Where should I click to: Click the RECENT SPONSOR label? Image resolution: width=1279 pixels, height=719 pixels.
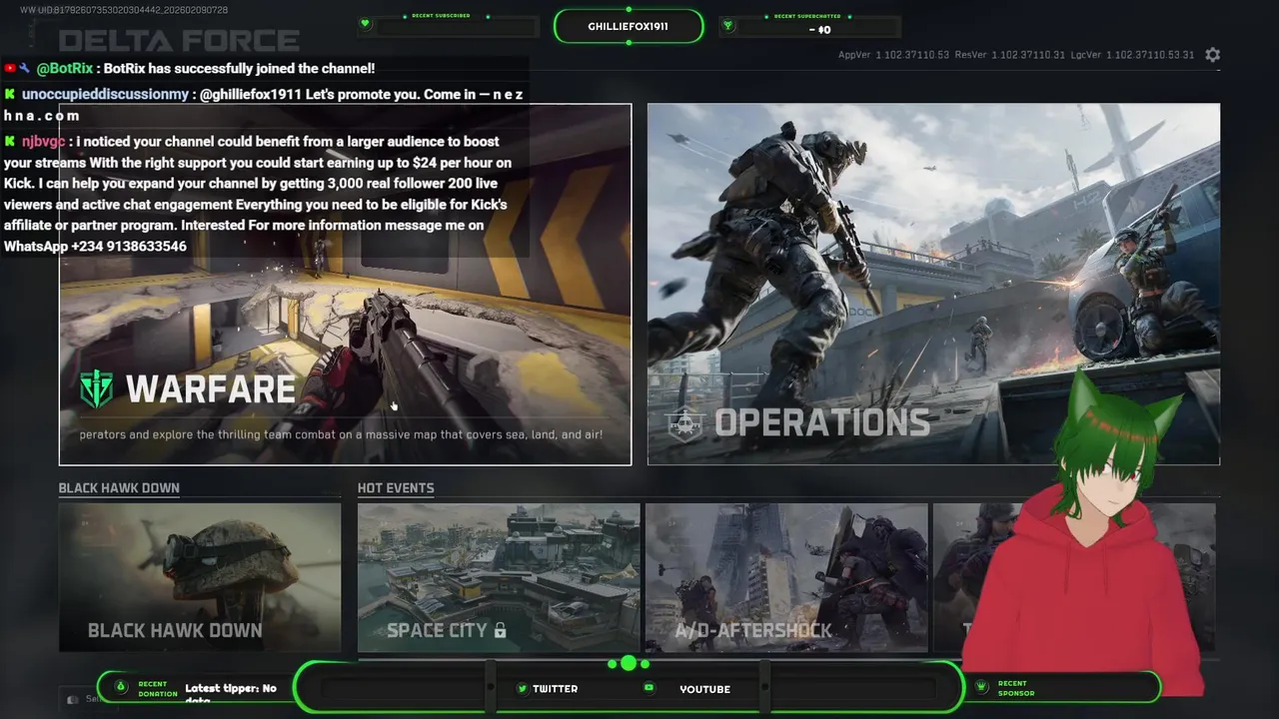tap(1015, 689)
